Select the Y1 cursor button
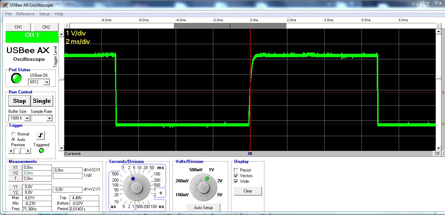The image size is (445, 215). coord(15,187)
